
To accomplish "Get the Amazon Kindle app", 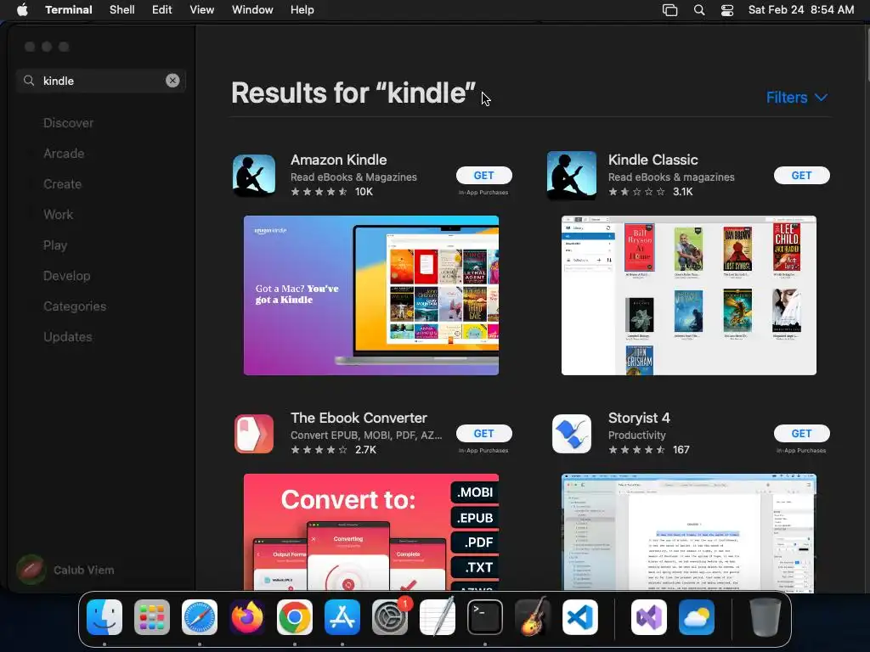I will (483, 175).
